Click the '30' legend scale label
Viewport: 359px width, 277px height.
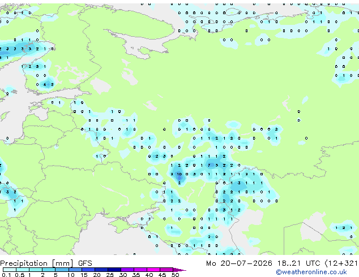(123, 275)
